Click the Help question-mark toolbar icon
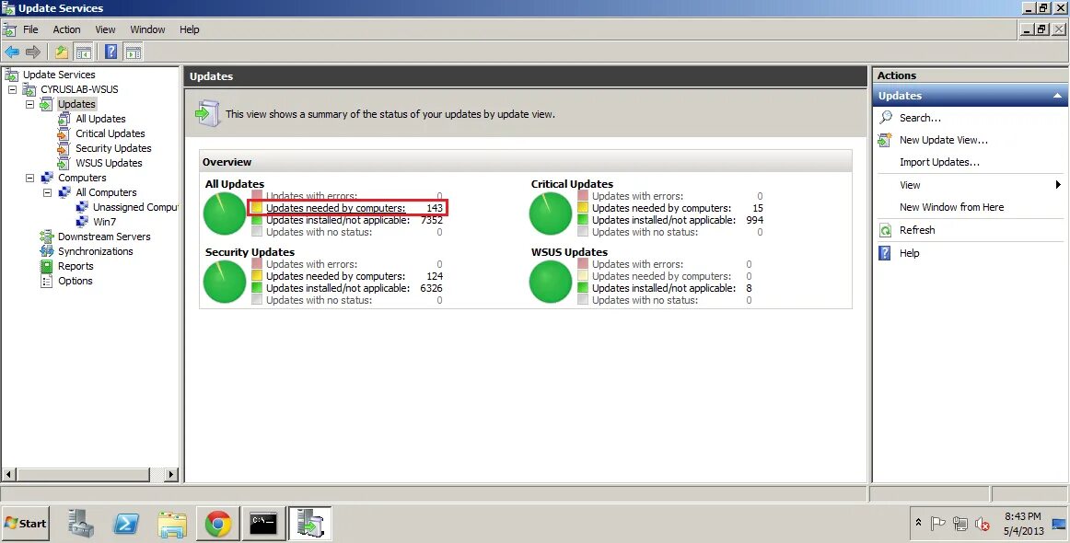This screenshot has height=543, width=1070. [x=110, y=52]
